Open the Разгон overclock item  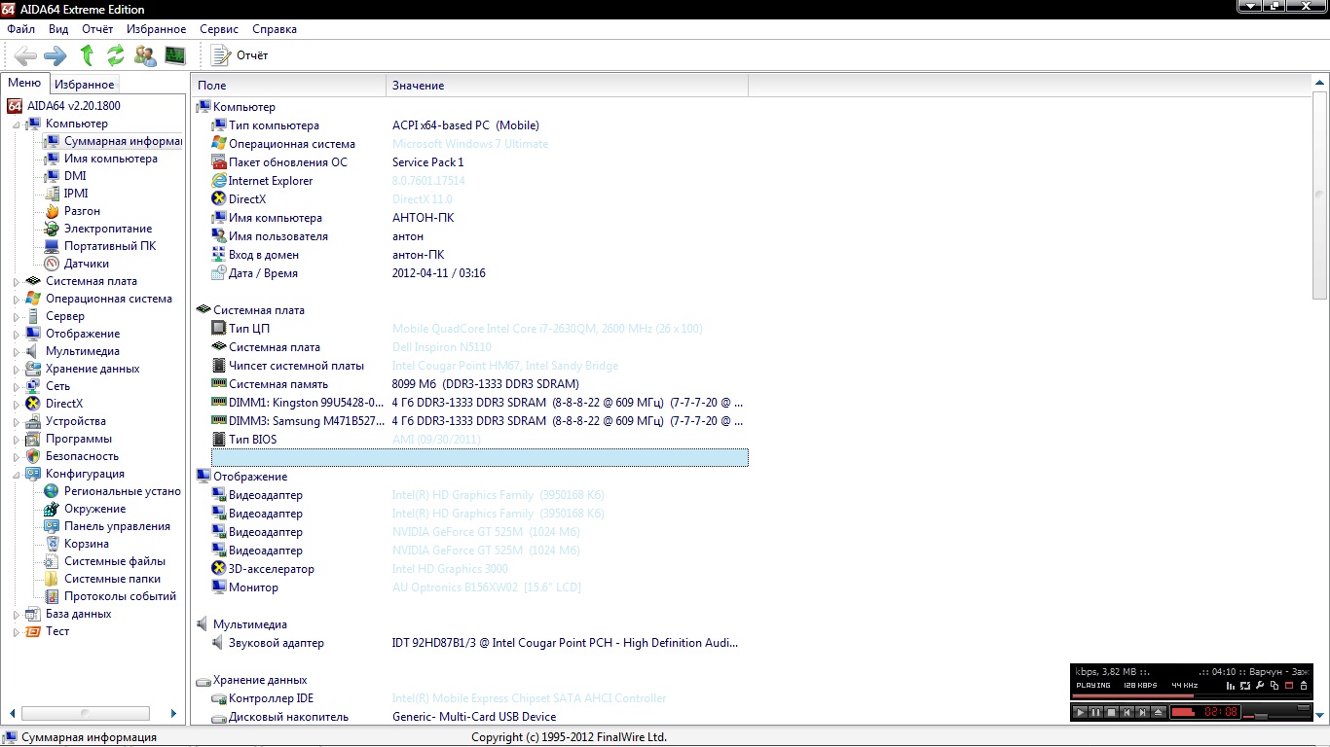[x=82, y=211]
